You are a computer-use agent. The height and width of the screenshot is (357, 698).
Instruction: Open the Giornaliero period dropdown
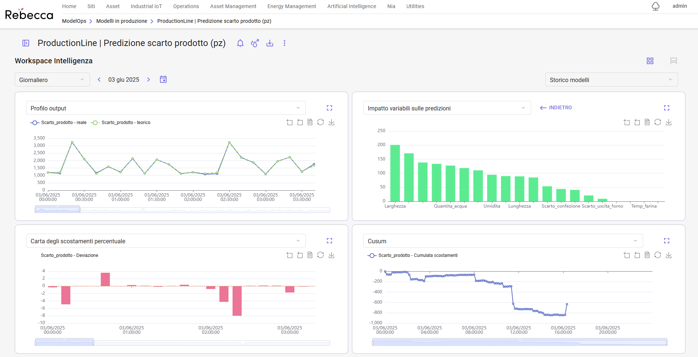pyautogui.click(x=52, y=80)
